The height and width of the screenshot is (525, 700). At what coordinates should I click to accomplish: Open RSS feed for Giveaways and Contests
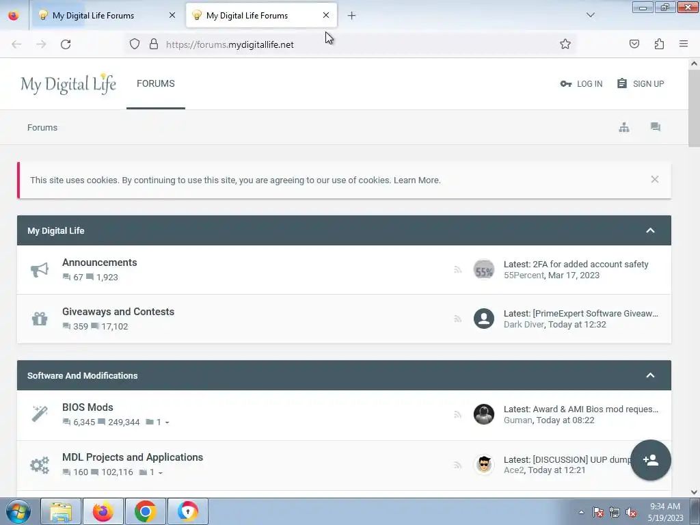[457, 319]
